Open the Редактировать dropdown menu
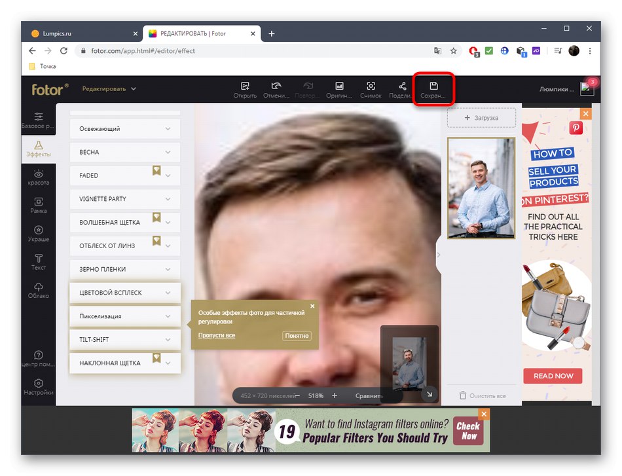622x476 pixels. tap(109, 89)
